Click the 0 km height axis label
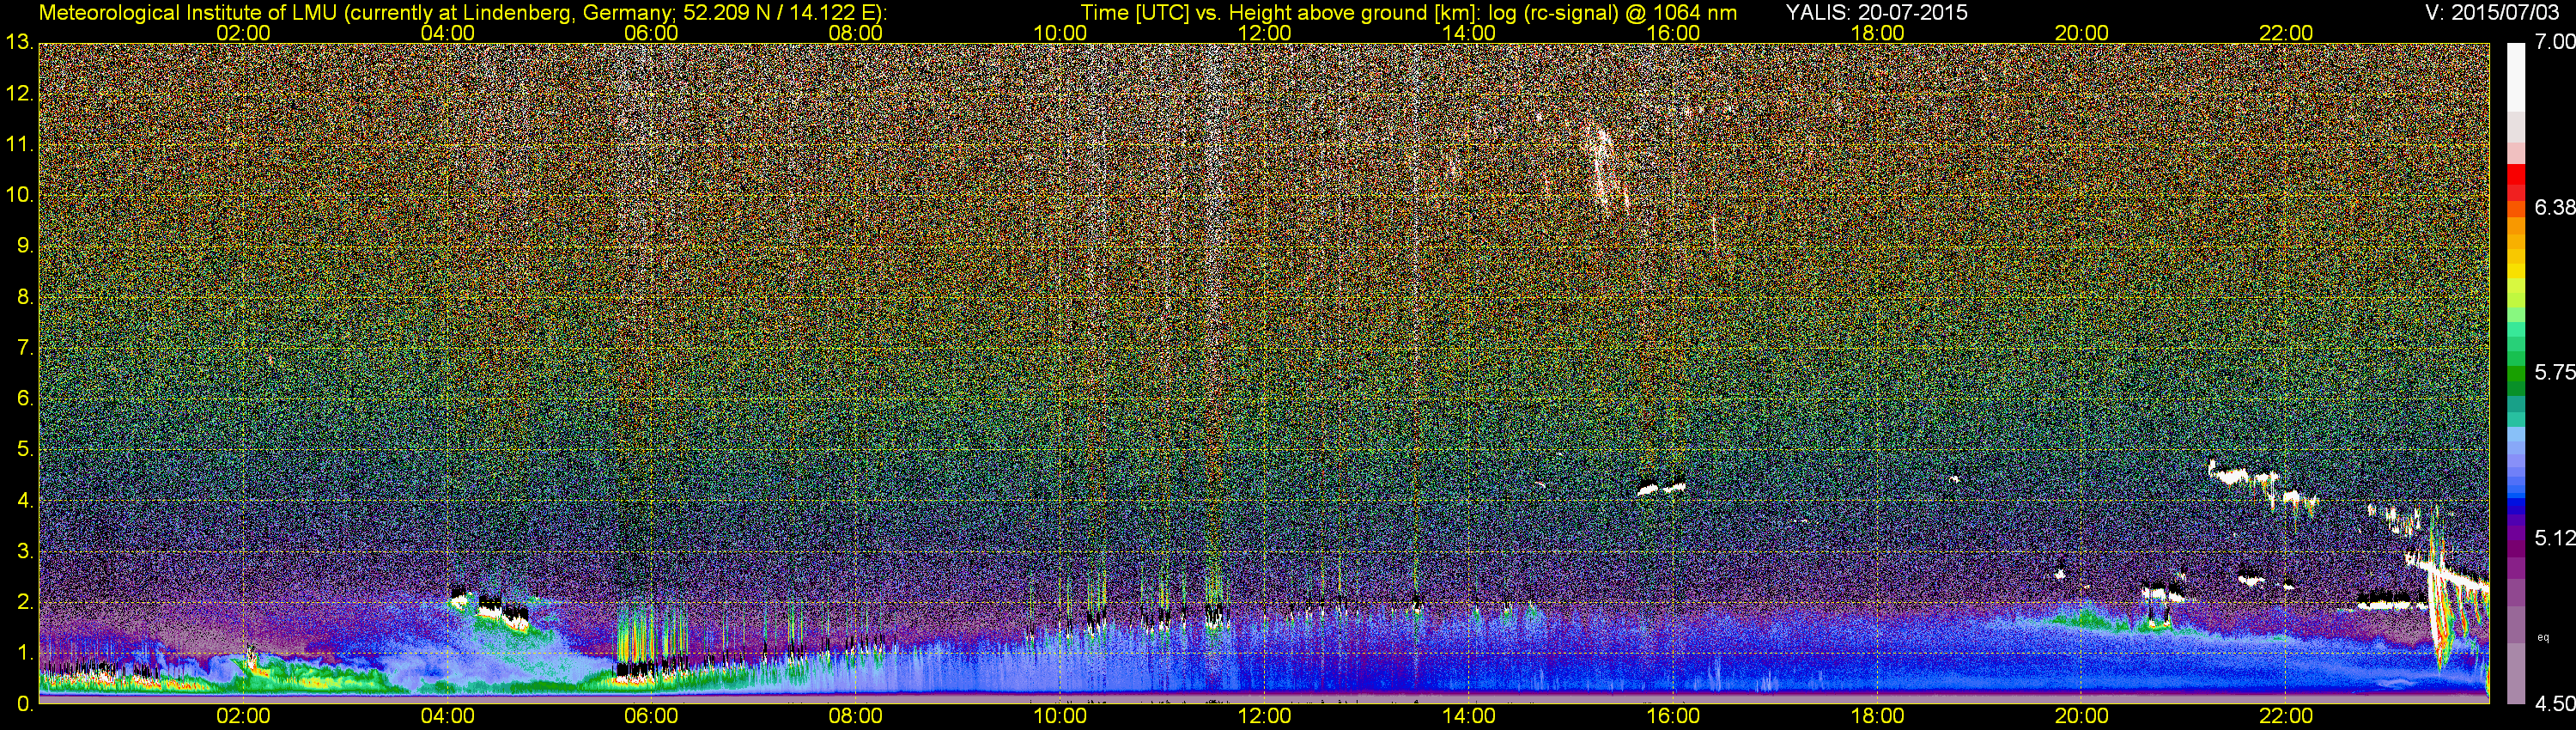The height and width of the screenshot is (730, 2576). point(24,704)
